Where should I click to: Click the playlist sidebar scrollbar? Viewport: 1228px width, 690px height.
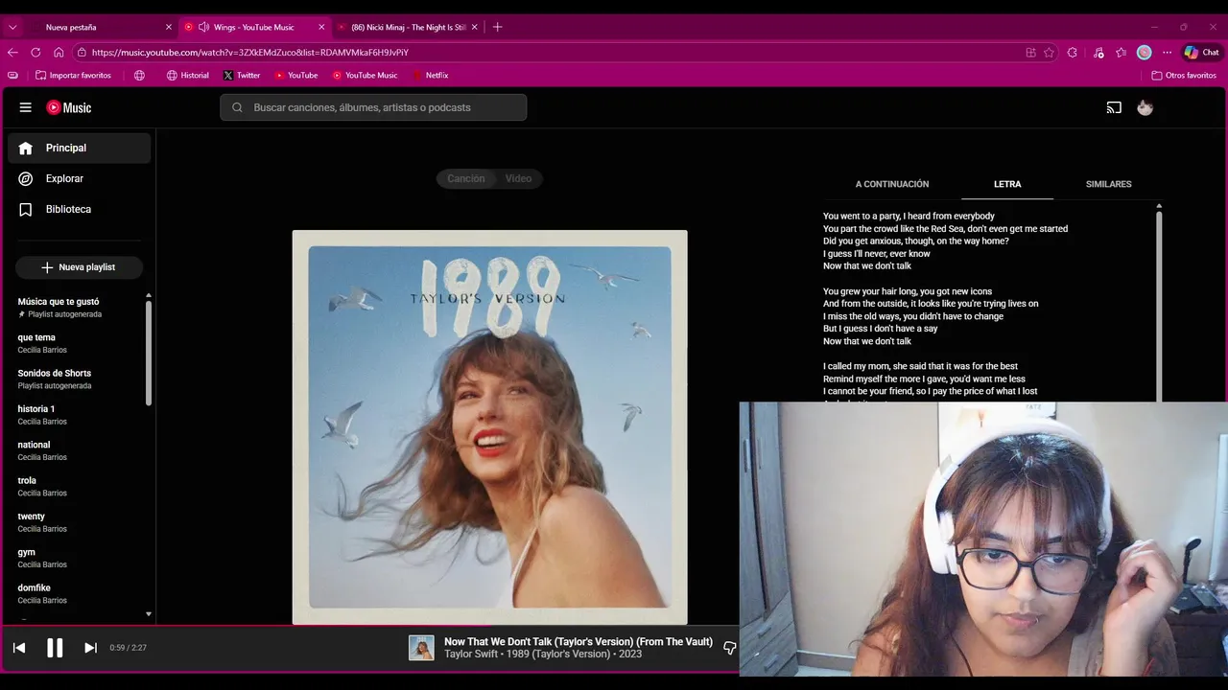click(148, 352)
